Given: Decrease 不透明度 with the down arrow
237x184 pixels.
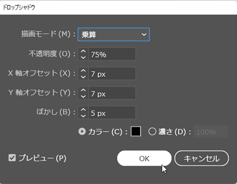Looking at the screenshot, I should point(83,57).
